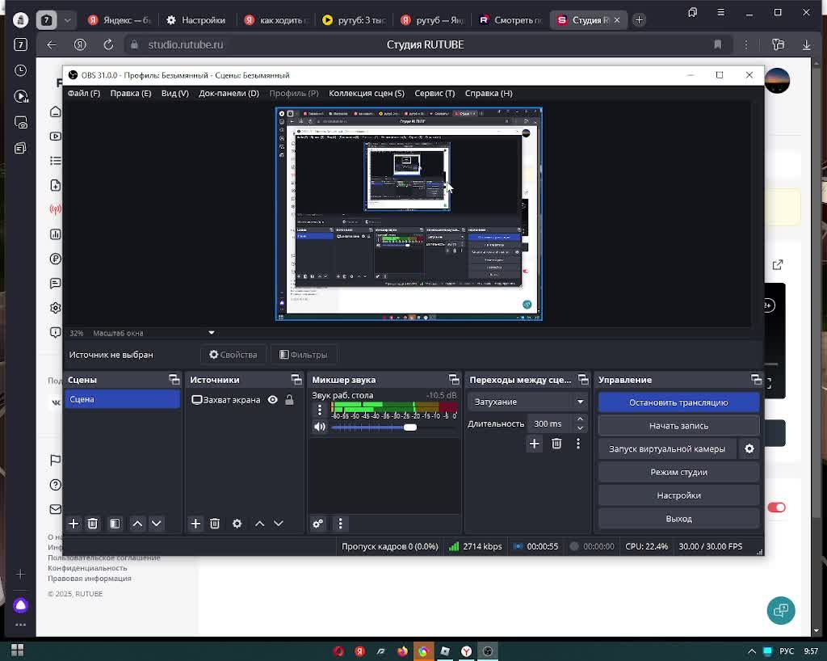Screen dimensions: 827x661
Task: Toggle lock on Захват экрана source
Action: [x=289, y=400]
